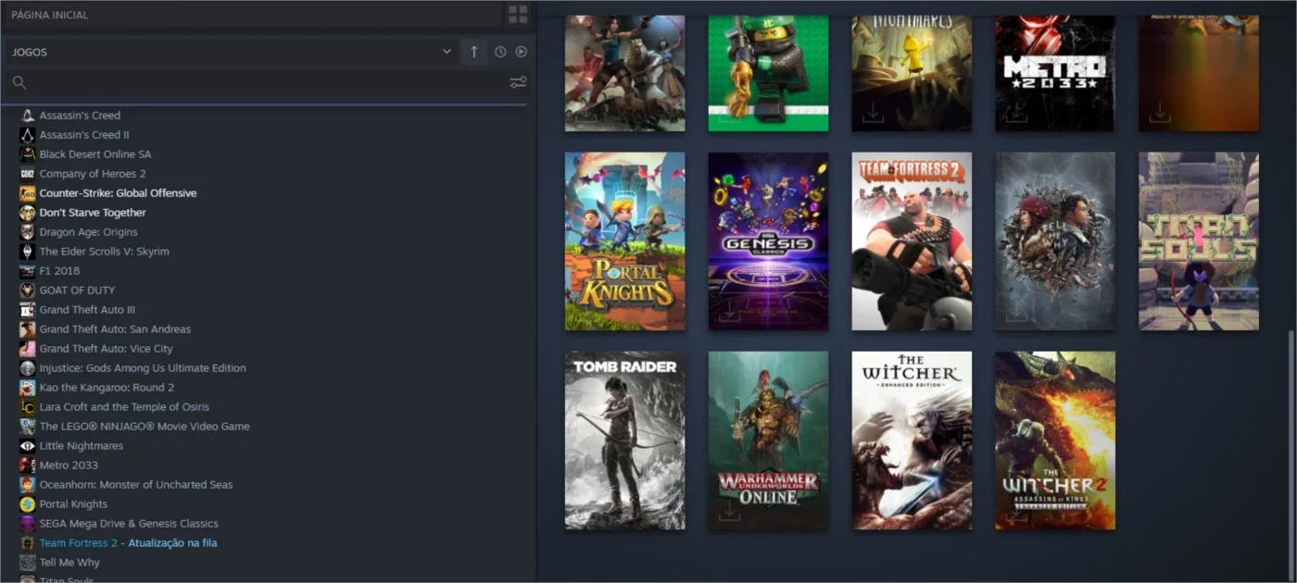Click Kao the Kangaroo list icon
The width and height of the screenshot is (1297, 583).
coord(28,388)
